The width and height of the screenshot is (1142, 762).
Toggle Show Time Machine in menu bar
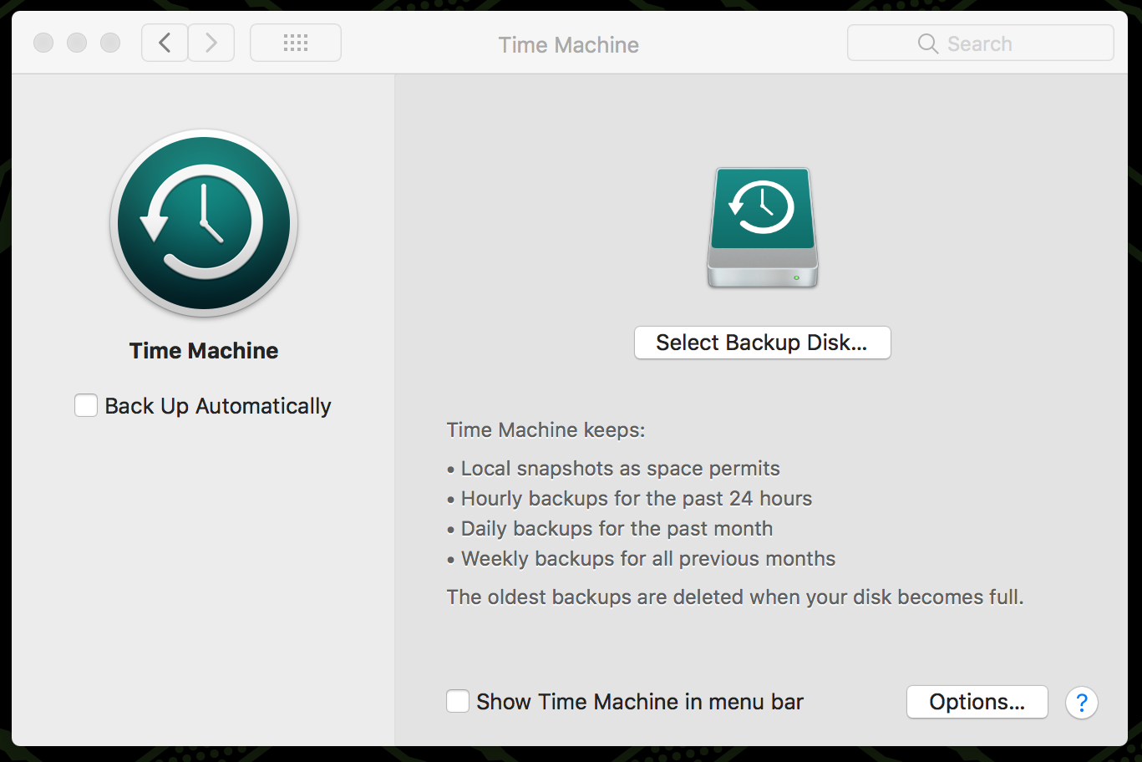(458, 701)
